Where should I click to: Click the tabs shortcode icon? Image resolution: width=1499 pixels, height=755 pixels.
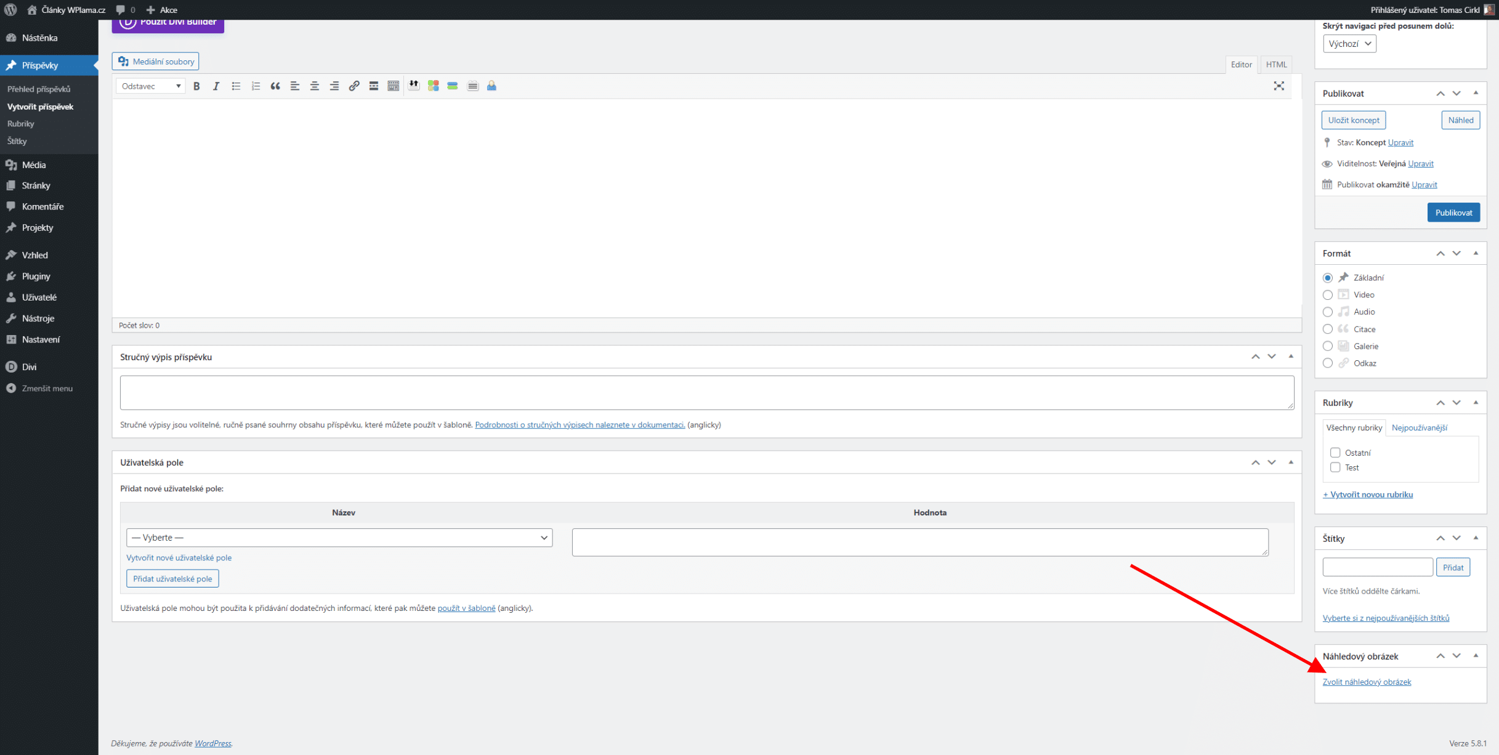coord(472,86)
